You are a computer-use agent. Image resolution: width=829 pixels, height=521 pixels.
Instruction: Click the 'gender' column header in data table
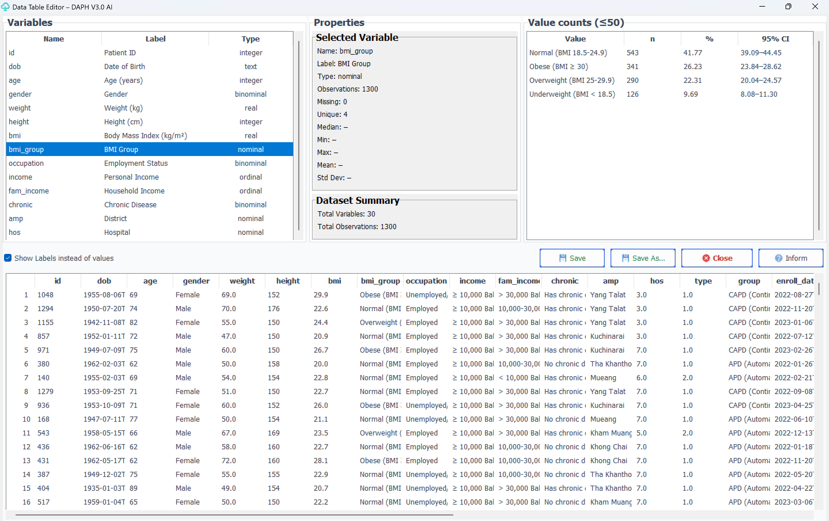(x=196, y=281)
